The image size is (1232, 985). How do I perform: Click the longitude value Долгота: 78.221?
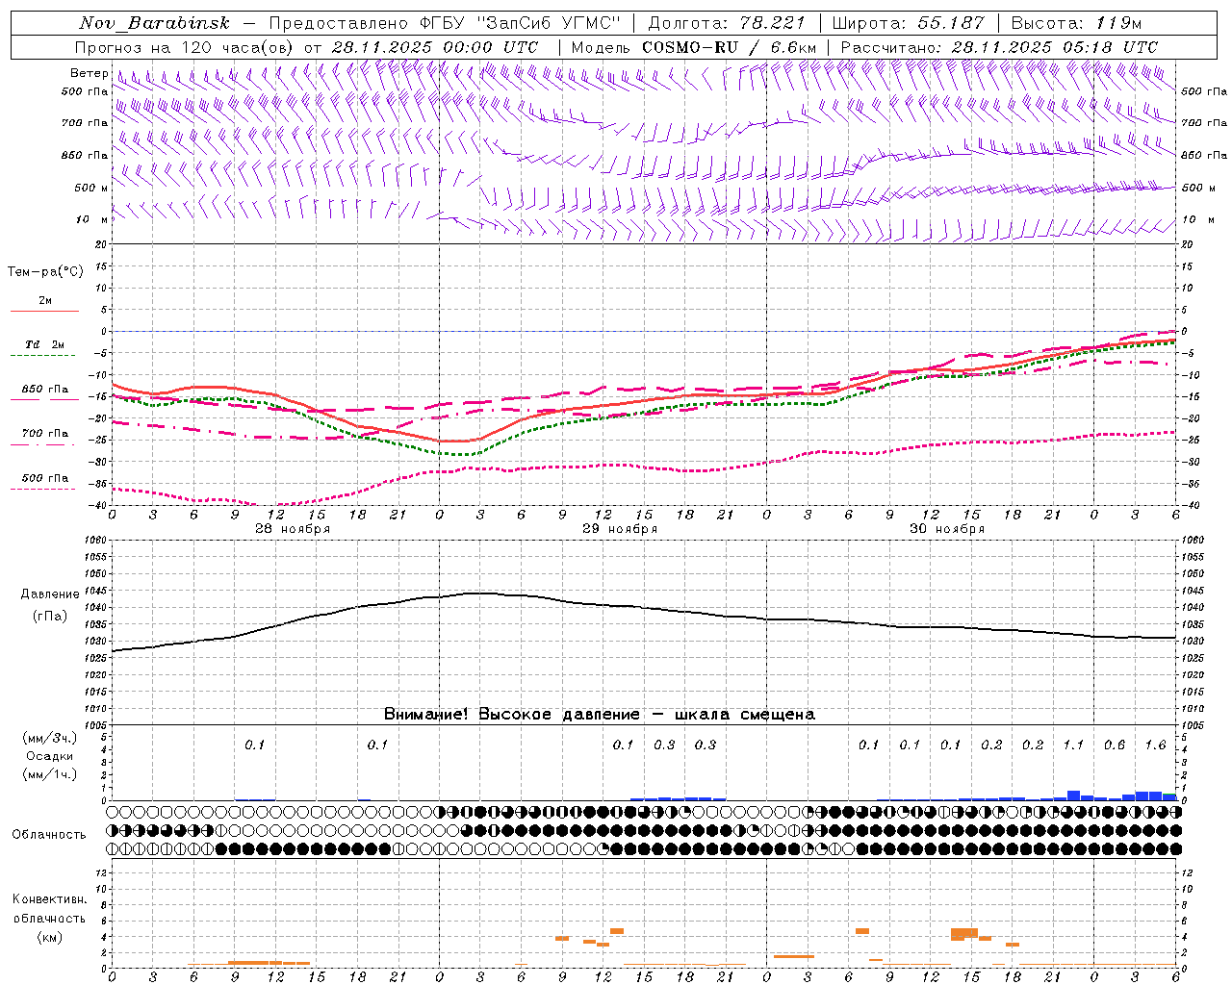click(727, 23)
